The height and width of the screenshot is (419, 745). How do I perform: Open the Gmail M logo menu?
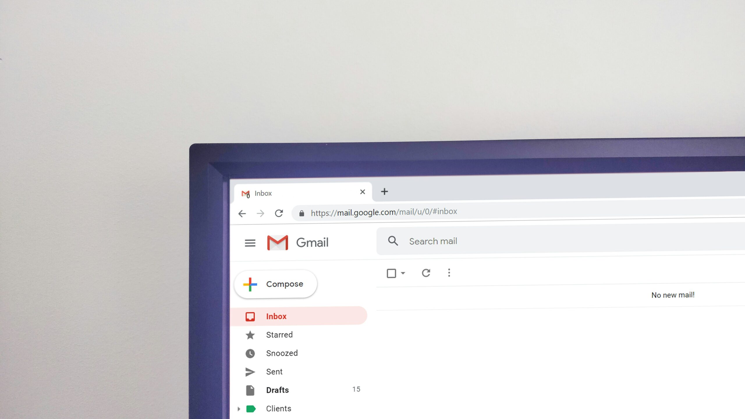pyautogui.click(x=277, y=242)
